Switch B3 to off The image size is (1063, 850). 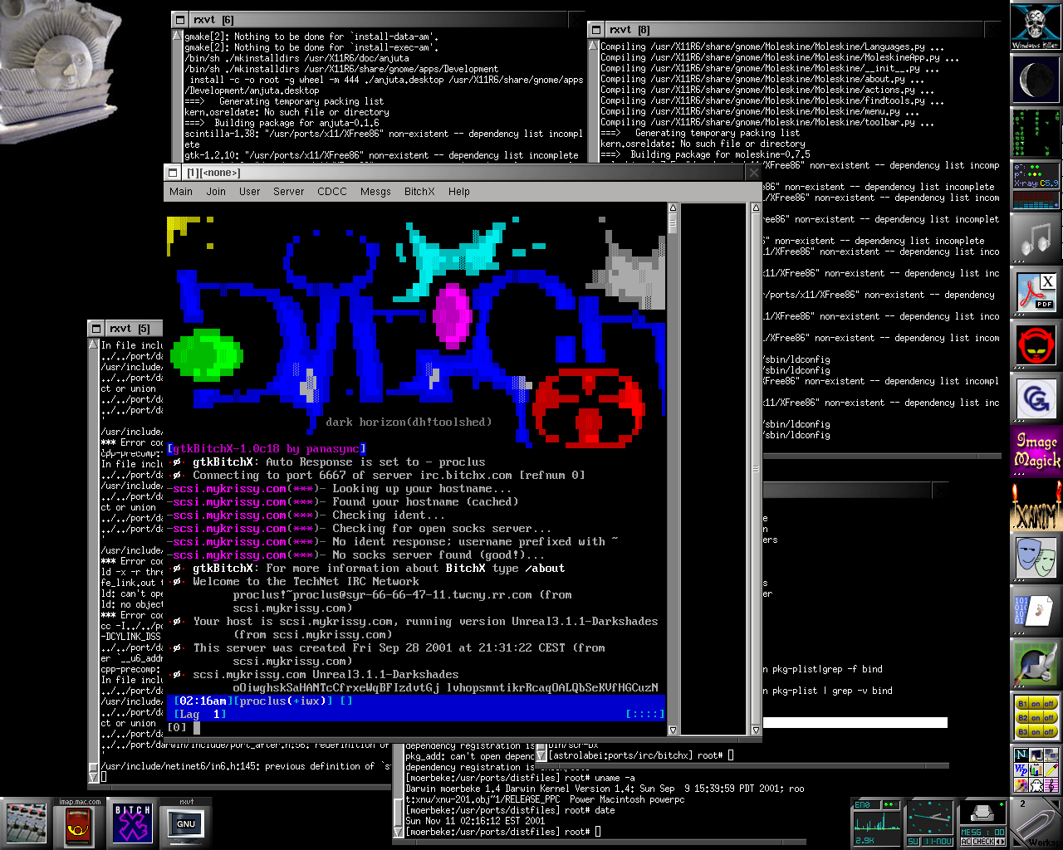(1050, 732)
